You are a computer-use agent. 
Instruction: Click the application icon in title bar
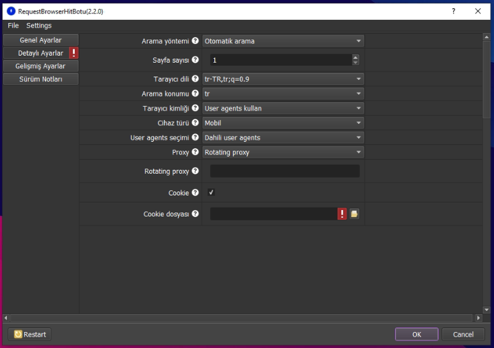[x=11, y=11]
